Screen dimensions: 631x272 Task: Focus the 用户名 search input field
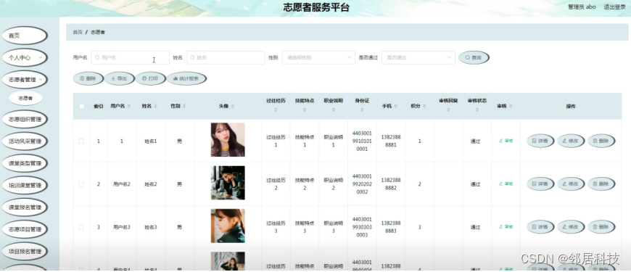click(x=131, y=57)
